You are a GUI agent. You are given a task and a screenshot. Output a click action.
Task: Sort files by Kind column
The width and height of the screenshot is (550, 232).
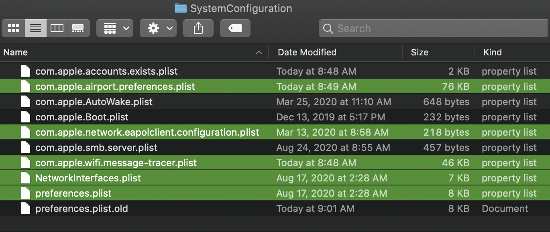[x=493, y=52]
